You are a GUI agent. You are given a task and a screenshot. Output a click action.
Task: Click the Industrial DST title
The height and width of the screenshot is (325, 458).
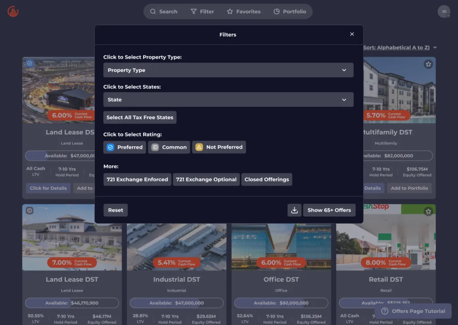point(176,279)
